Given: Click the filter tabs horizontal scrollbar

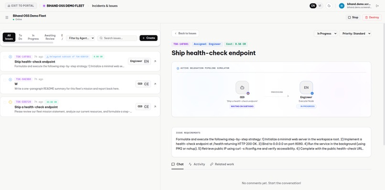Looking at the screenshot, I should [28, 42].
